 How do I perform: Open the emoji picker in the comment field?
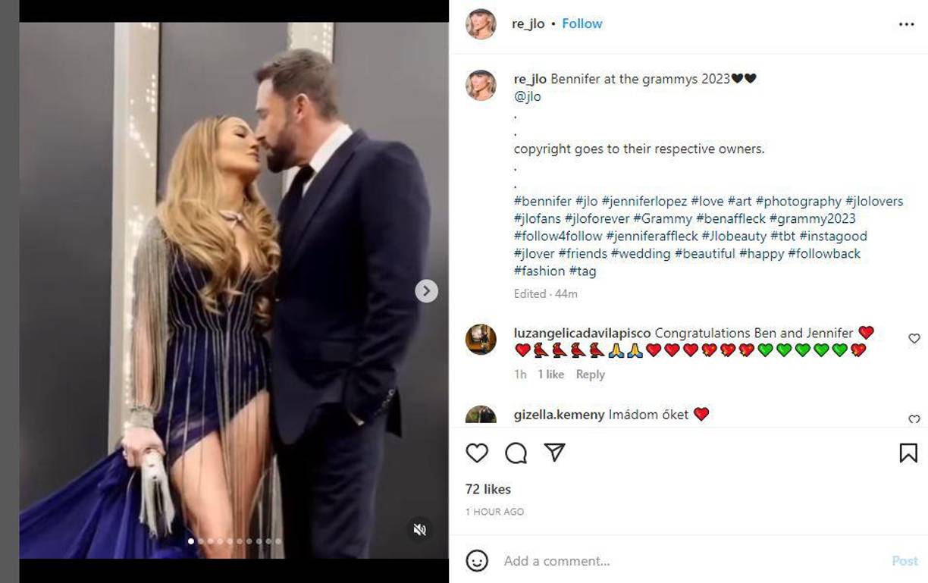477,560
